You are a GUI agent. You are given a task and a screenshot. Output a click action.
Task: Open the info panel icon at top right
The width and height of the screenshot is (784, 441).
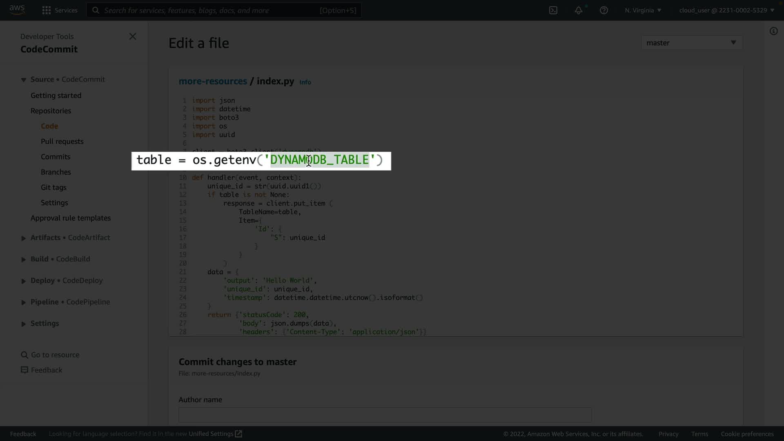(x=773, y=31)
